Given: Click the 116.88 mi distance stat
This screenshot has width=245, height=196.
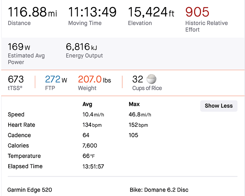Looking at the screenshot, I should coord(33,12).
